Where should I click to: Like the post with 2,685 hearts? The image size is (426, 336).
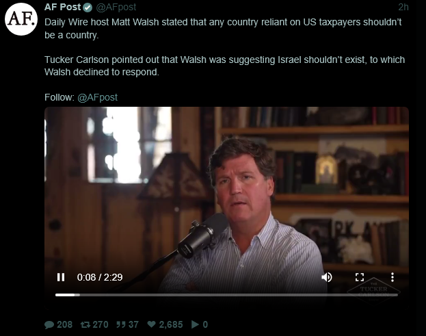[x=165, y=324]
